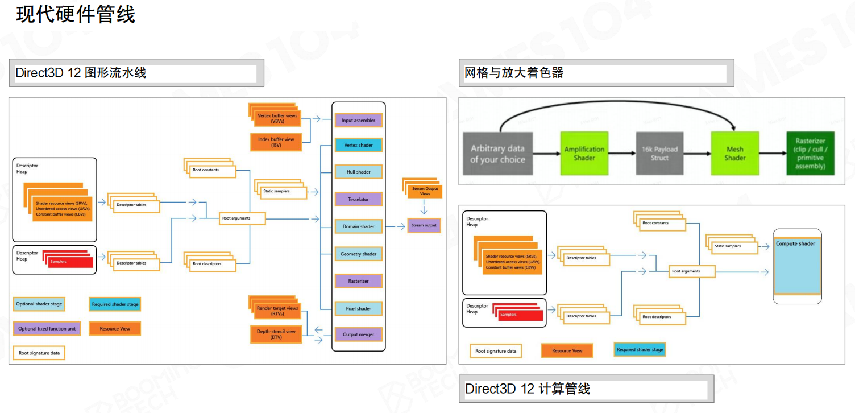Click the Optional fixed function unit legend swatch

click(x=47, y=329)
